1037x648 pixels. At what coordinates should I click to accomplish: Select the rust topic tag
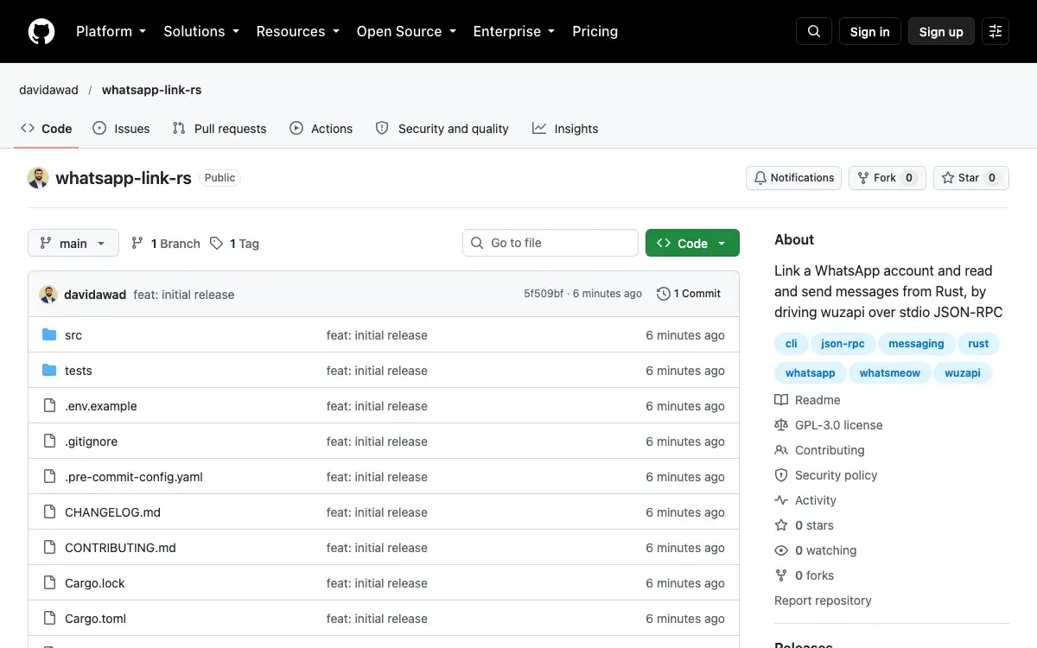(978, 344)
